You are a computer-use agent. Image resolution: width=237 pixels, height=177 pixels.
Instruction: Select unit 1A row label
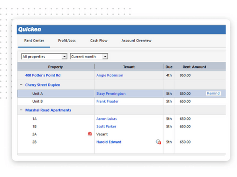(35, 118)
